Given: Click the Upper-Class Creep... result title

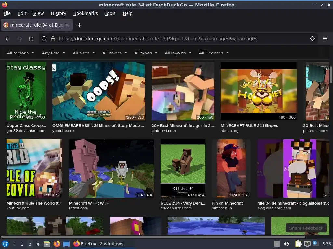Looking at the screenshot, I should click(26, 125).
